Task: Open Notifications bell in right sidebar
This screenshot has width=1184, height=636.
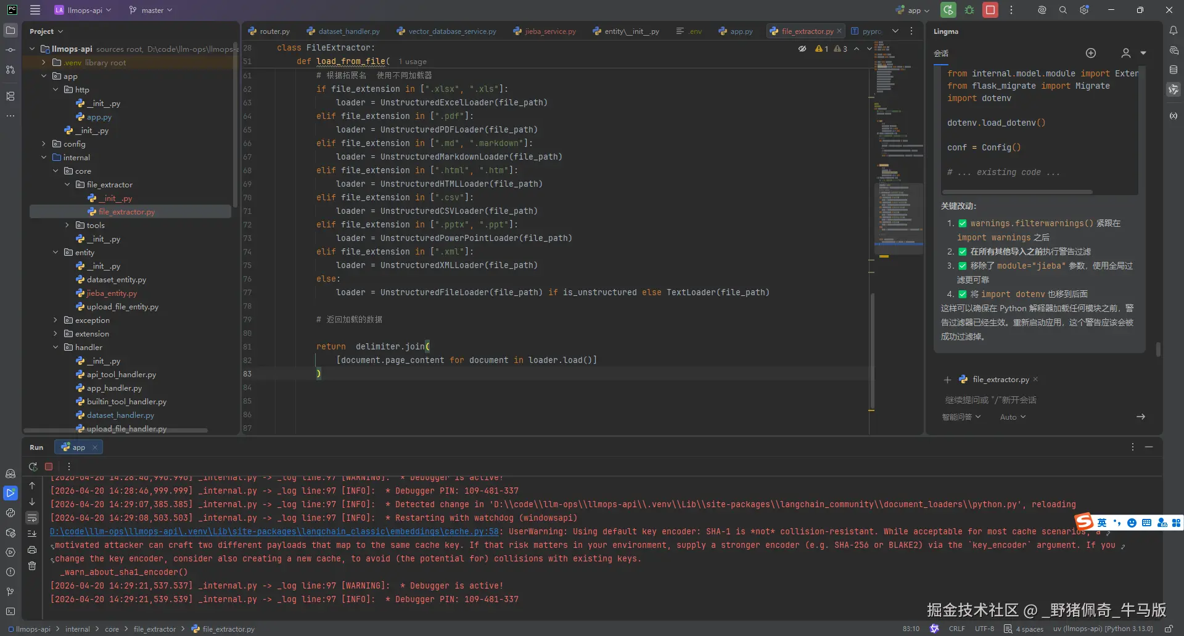Action: point(1173,31)
